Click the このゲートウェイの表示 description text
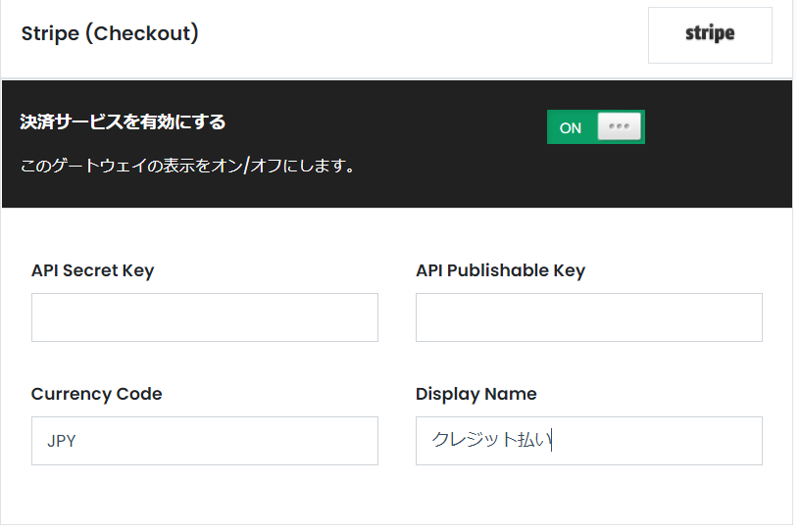801x531 pixels. point(187,166)
